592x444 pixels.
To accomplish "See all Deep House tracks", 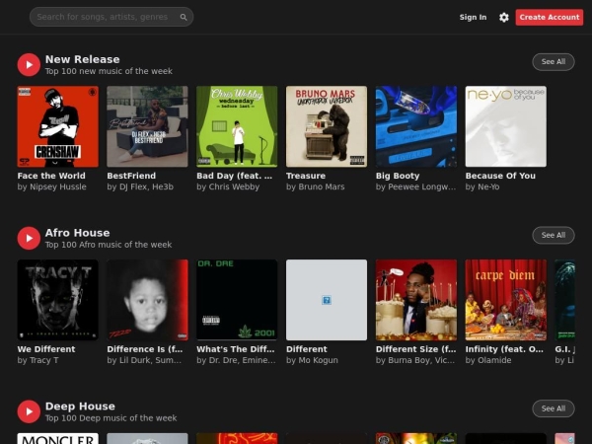I will point(554,408).
